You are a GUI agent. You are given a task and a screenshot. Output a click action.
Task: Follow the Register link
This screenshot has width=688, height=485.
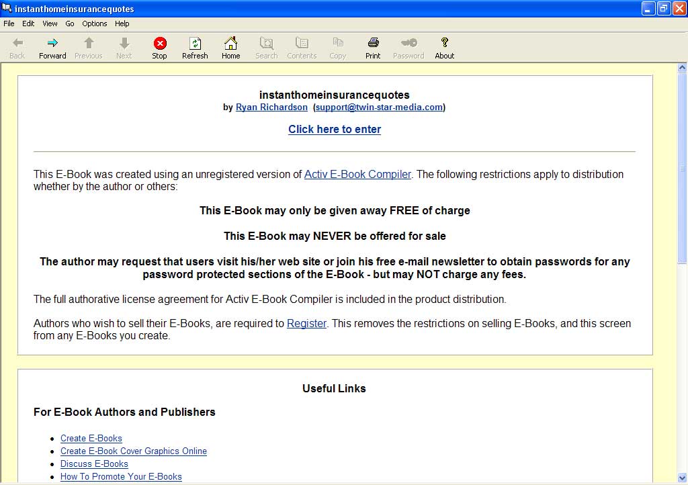(306, 324)
